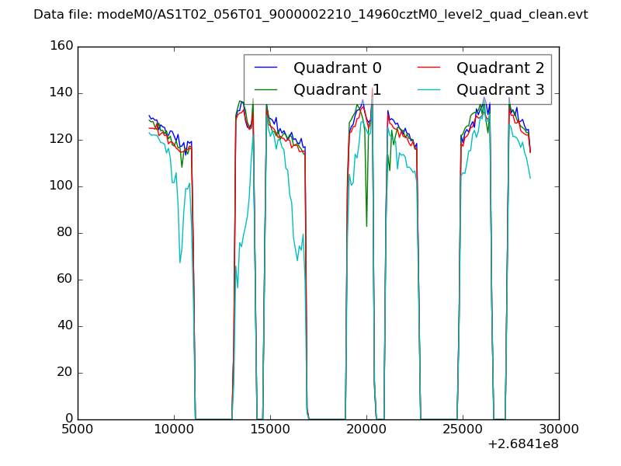Click the 20000 x-axis tick label
Image resolution: width=621 pixels, height=466 pixels.
tap(366, 429)
